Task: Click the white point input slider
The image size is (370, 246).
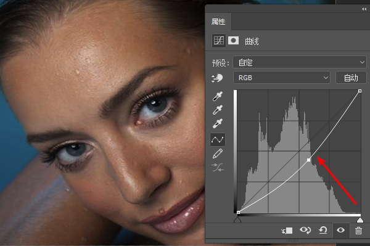Action: [x=360, y=220]
